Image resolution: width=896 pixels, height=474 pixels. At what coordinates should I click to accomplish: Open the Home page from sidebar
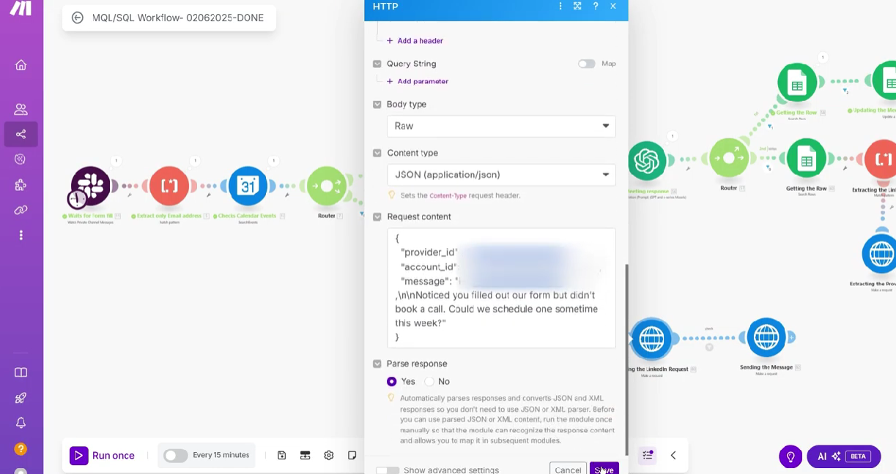(21, 65)
